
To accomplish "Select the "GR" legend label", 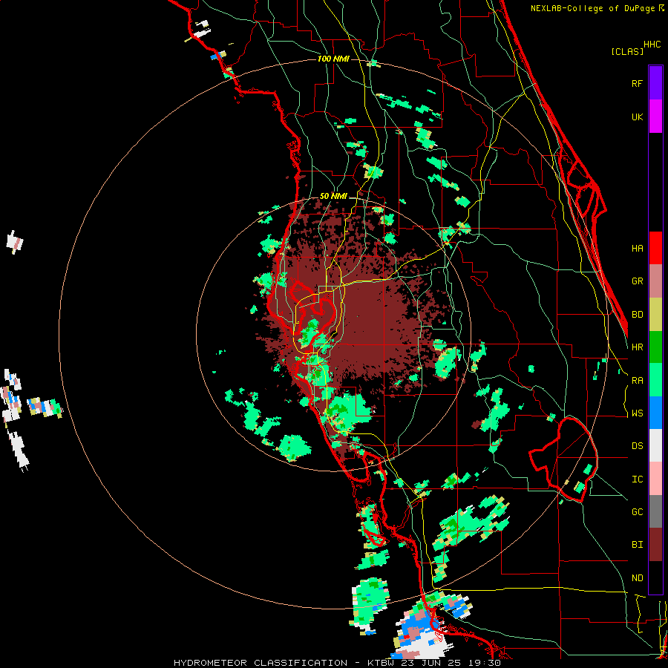I will click(x=637, y=281).
